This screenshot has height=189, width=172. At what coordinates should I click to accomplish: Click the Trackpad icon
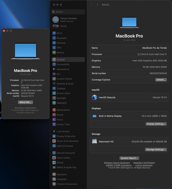click(54, 179)
